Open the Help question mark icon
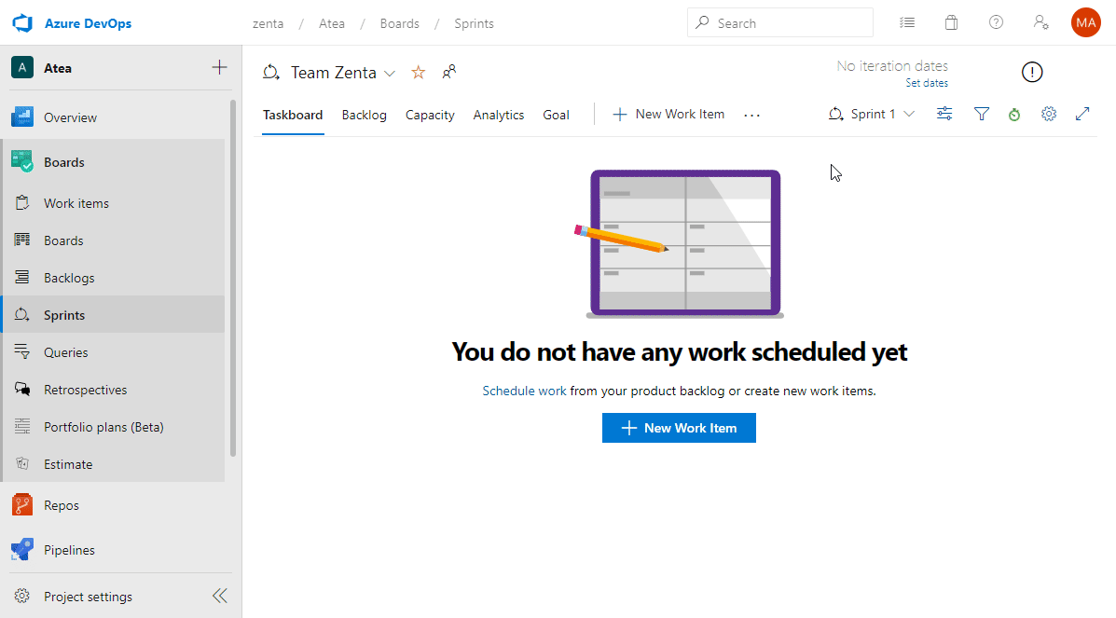1116x618 pixels. pos(996,23)
